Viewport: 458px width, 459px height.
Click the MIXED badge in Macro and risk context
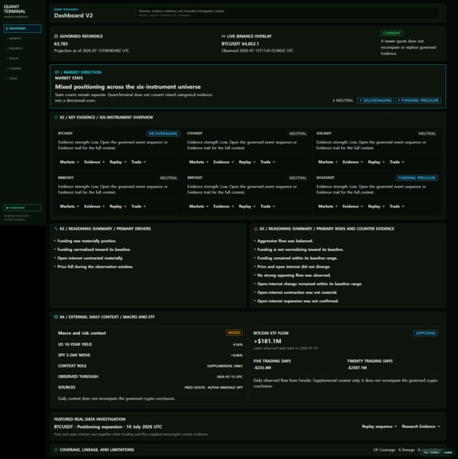234,332
